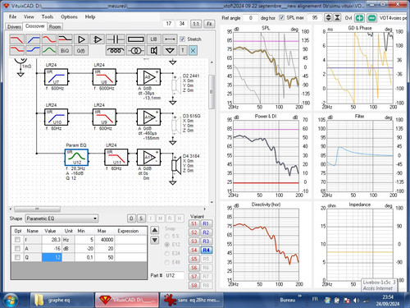This screenshot has width=410, height=308.
Task: Select the blue high-pass filter tool icon
Action: pyautogui.click(x=33, y=39)
